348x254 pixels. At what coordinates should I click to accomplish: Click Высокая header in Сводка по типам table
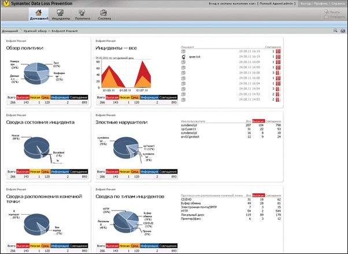tap(258, 196)
